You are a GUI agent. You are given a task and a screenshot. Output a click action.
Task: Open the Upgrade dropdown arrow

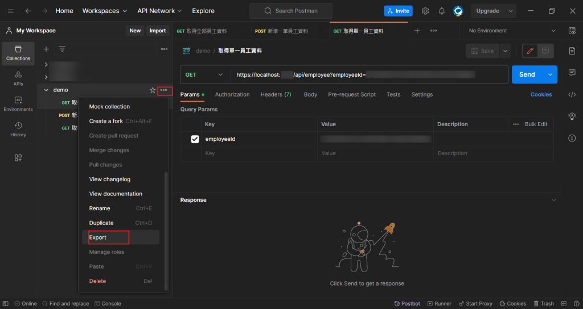pyautogui.click(x=511, y=11)
